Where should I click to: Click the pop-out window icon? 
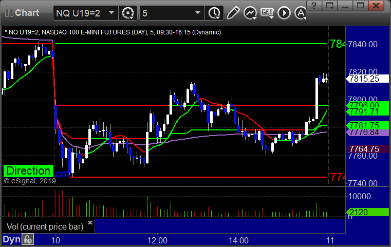pos(330,6)
